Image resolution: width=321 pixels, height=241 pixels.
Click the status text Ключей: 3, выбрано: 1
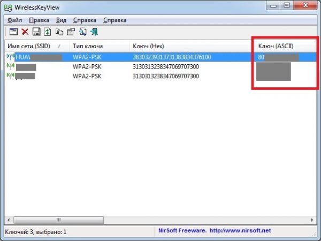click(36, 232)
